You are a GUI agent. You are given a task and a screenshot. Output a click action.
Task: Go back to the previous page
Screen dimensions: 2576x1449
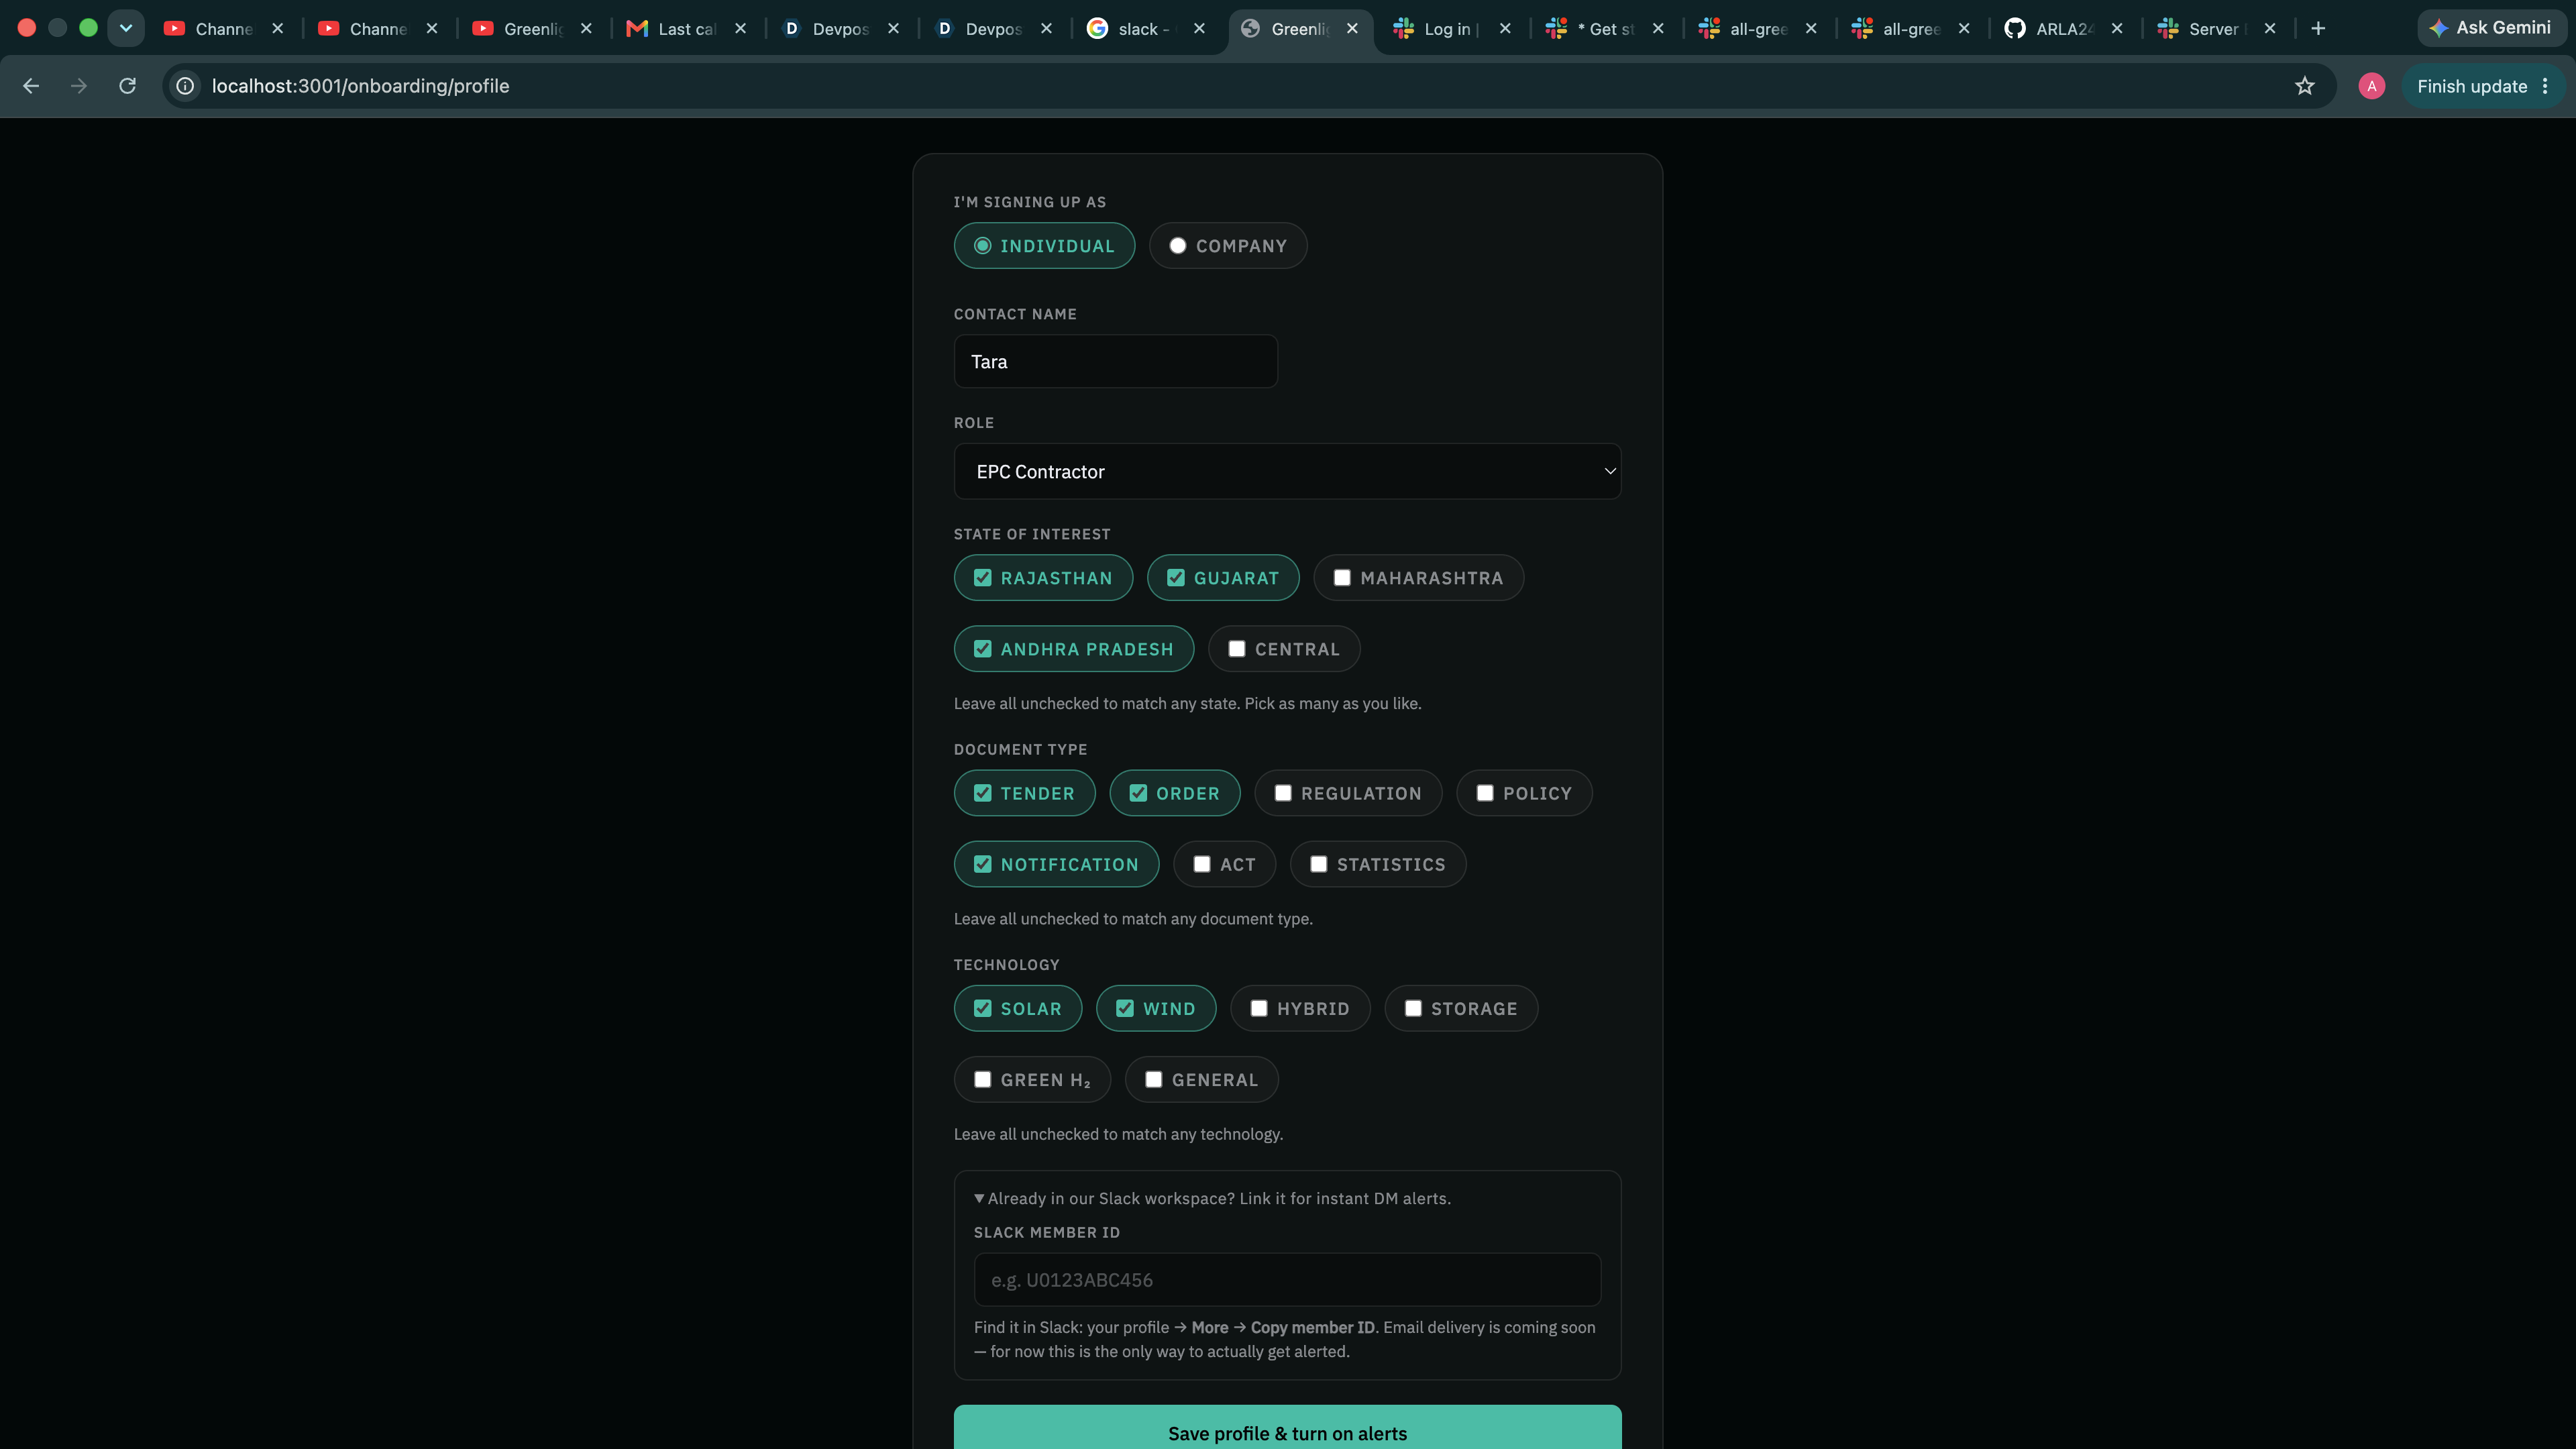[x=31, y=86]
